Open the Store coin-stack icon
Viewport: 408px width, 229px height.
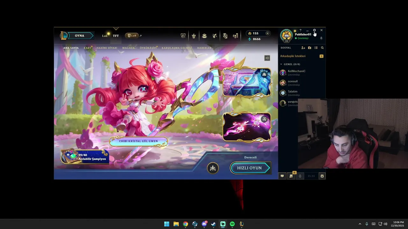(236, 36)
